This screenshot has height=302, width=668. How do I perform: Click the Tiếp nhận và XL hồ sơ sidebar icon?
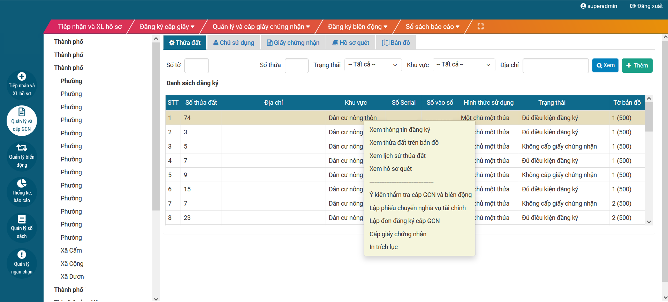[x=22, y=77]
